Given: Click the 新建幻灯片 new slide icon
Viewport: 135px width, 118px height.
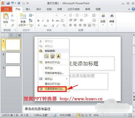Looking at the screenshot, I should [23, 16].
